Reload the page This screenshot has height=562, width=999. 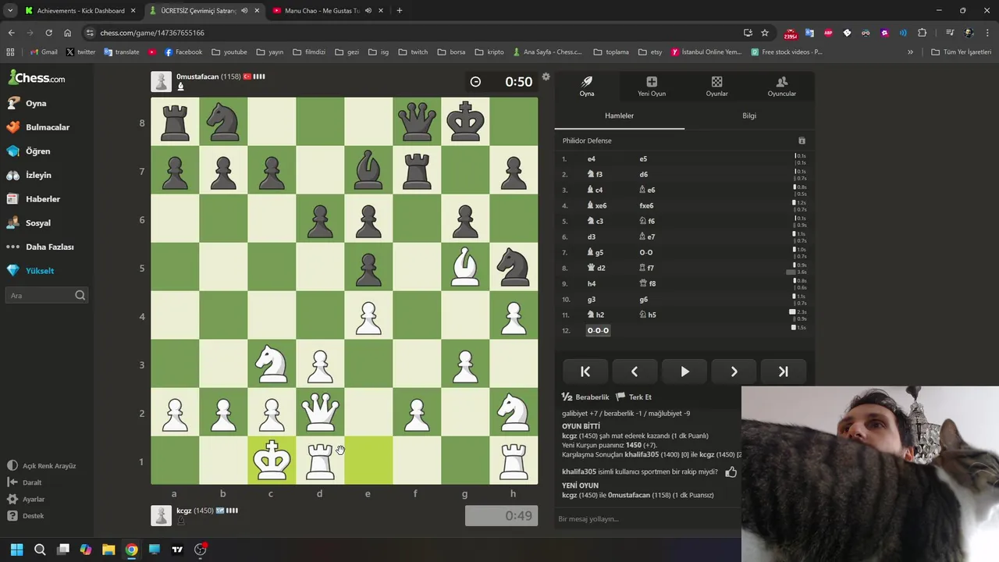click(48, 33)
